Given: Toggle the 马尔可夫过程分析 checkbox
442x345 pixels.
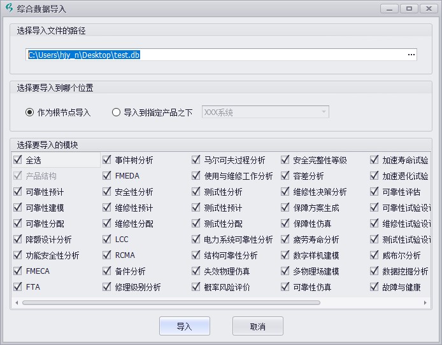Looking at the screenshot, I should [x=196, y=160].
